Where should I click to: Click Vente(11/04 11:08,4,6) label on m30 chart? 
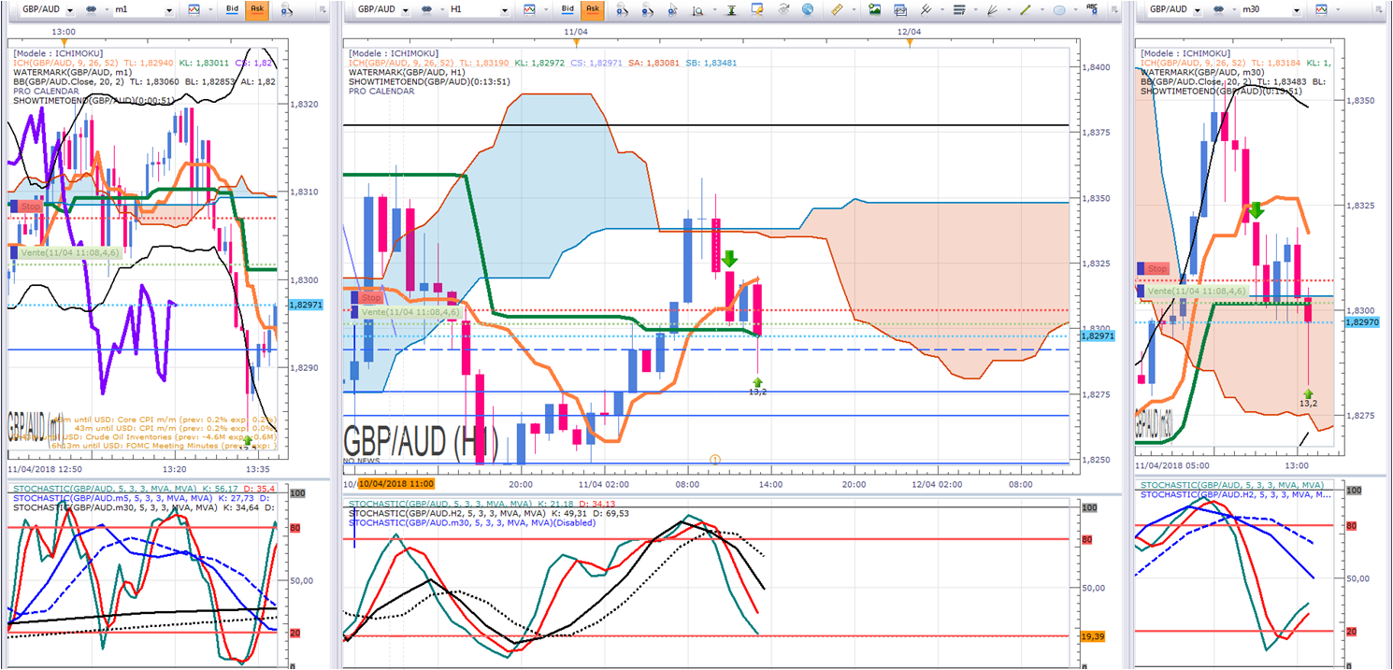pos(1197,292)
